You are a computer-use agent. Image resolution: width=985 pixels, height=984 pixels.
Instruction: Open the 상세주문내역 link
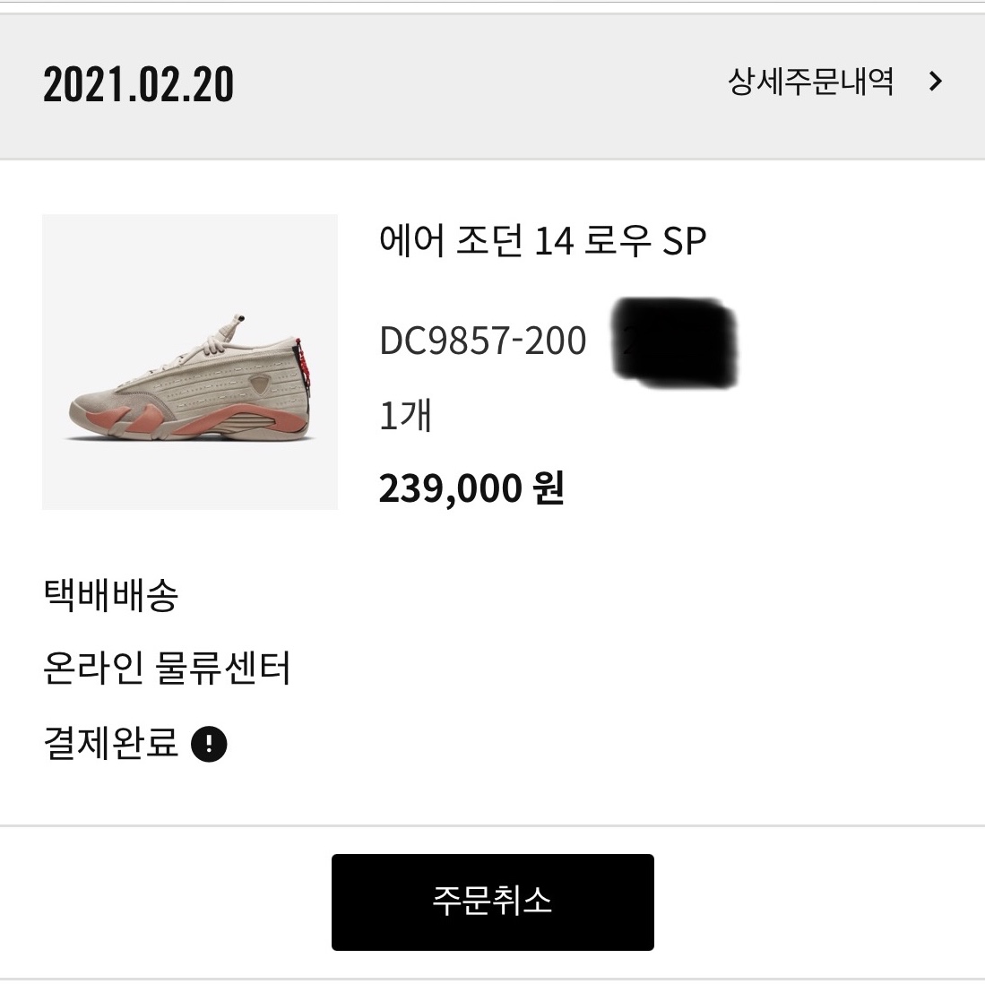click(810, 82)
